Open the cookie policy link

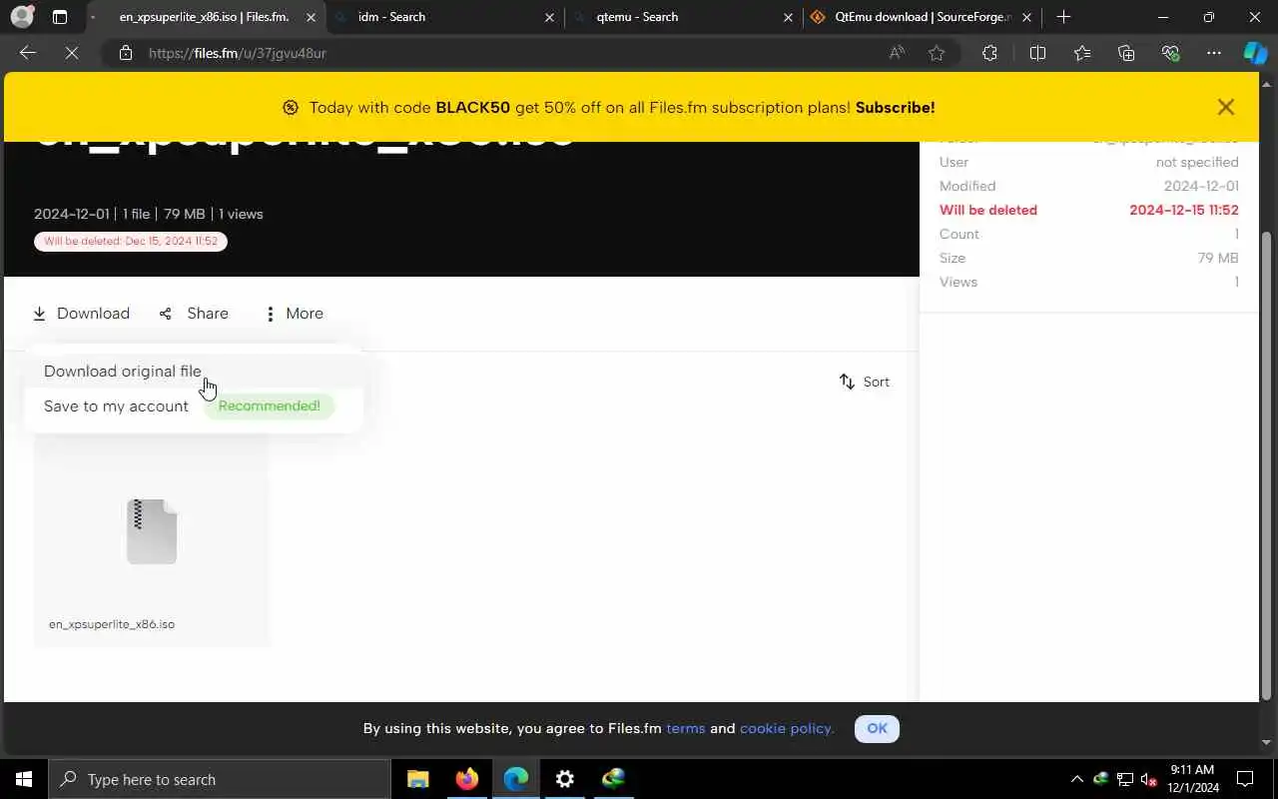click(787, 728)
